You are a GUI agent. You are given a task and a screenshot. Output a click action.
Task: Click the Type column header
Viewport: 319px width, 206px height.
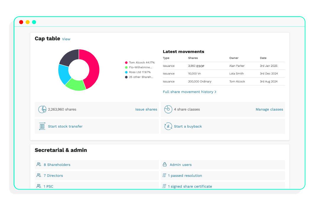pyautogui.click(x=166, y=58)
